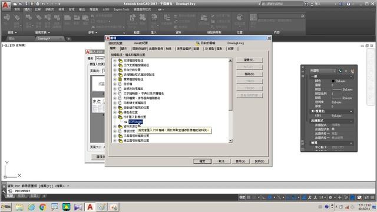Open Google Chrome from the taskbar
This screenshot has height=212, width=377.
43,207
